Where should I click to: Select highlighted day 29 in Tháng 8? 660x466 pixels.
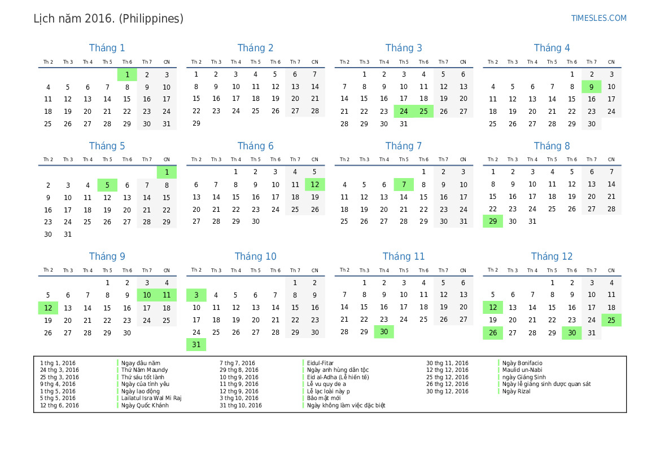493,221
